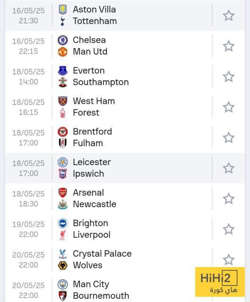Image resolution: width=250 pixels, height=302 pixels.
Task: Click the Aston Villa club crest
Action: tap(63, 9)
